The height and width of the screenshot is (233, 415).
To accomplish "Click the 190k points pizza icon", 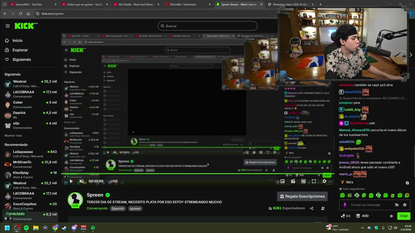I will 342,183.
